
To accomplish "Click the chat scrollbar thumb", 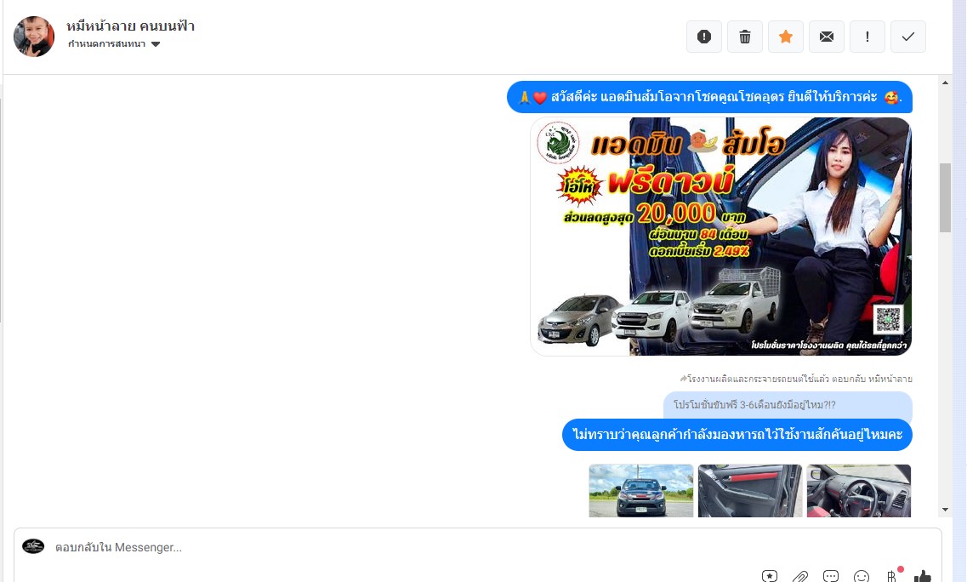I will [946, 197].
